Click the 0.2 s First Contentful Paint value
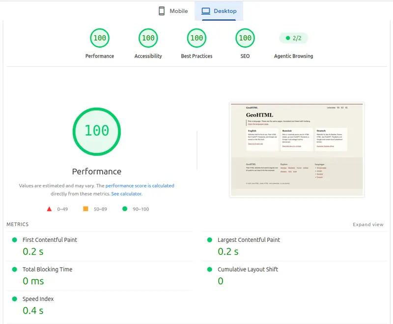 click(x=33, y=252)
